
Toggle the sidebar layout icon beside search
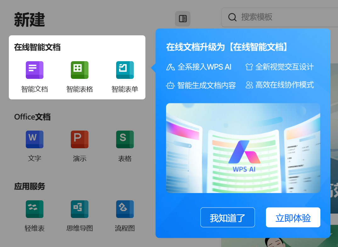point(183,19)
